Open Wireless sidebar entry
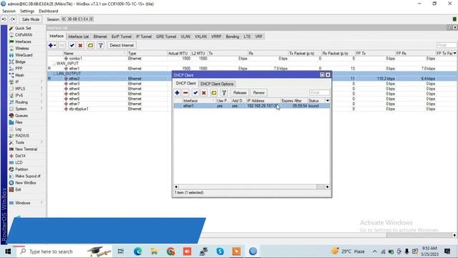Image resolution: width=458 pixels, height=258 pixels. (22, 48)
